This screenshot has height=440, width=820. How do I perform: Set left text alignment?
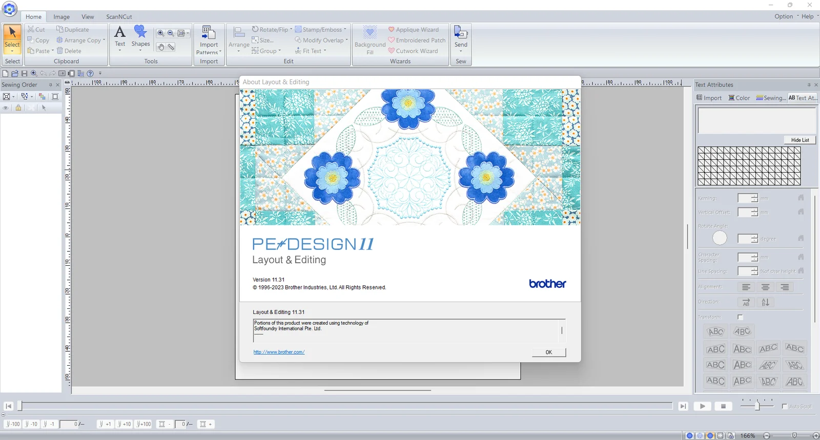[x=746, y=287]
